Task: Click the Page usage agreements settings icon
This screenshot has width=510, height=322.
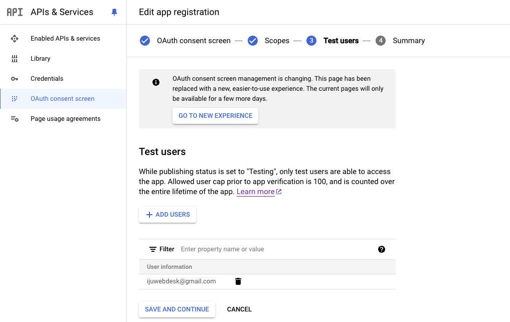Action: (x=15, y=119)
